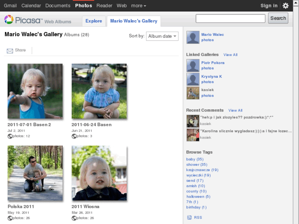Click the Share link

(20, 50)
